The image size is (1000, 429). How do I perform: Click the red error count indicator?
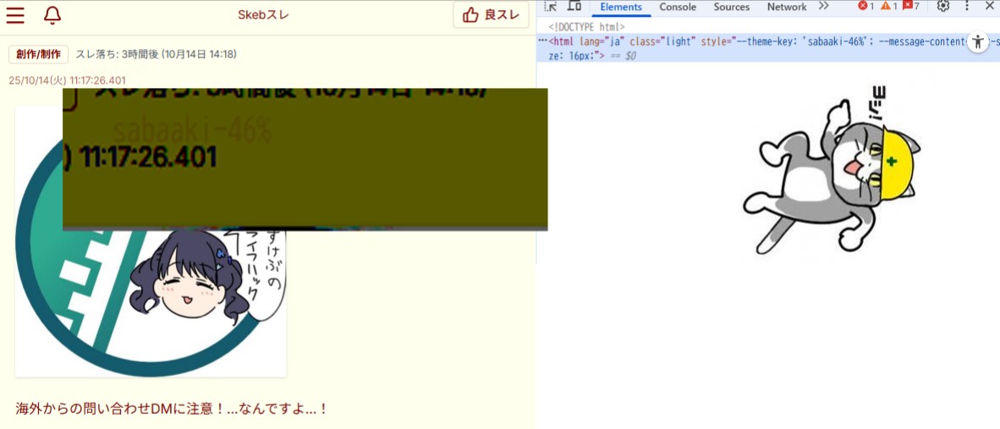point(866,7)
